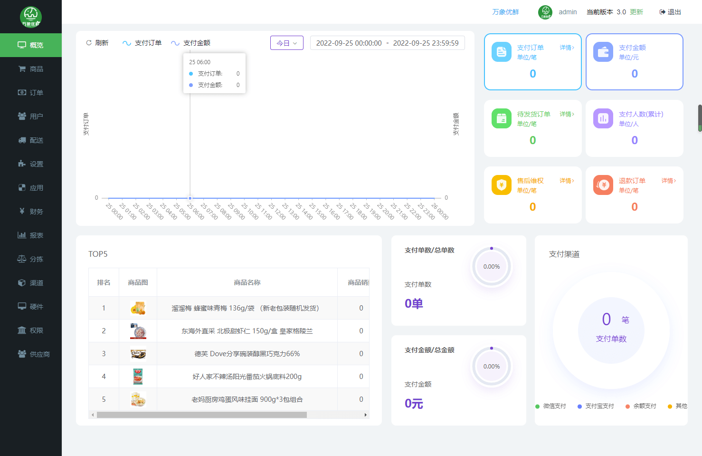Click the admin avatar icon
Screen dimensions: 702x456
point(545,12)
